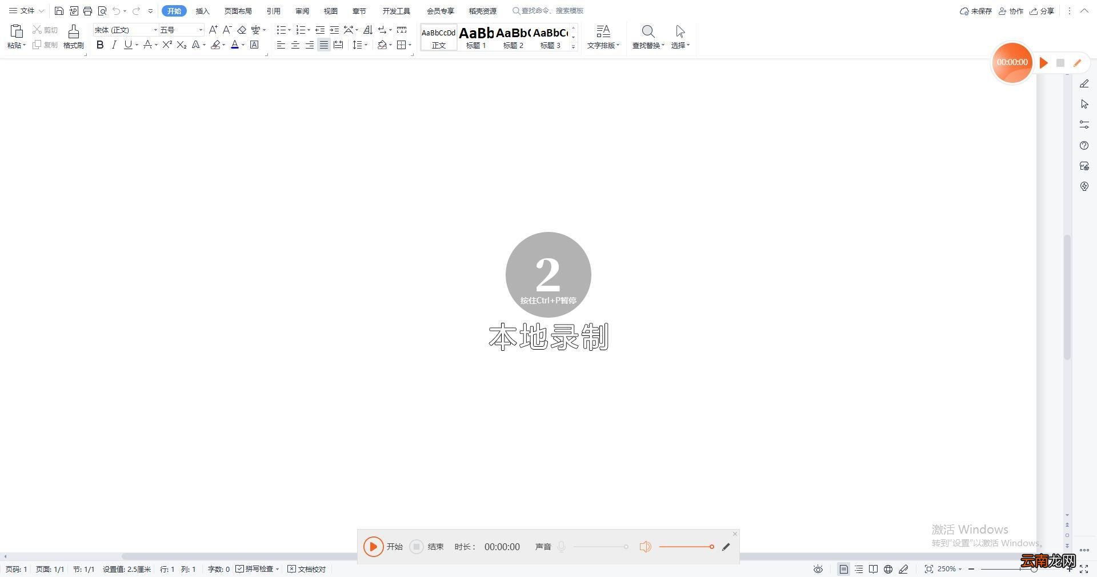Click the Increase Indent icon
1097x577 pixels.
[x=334, y=30]
